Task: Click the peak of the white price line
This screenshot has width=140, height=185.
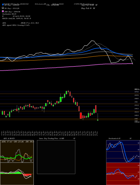Action: (x=92, y=41)
